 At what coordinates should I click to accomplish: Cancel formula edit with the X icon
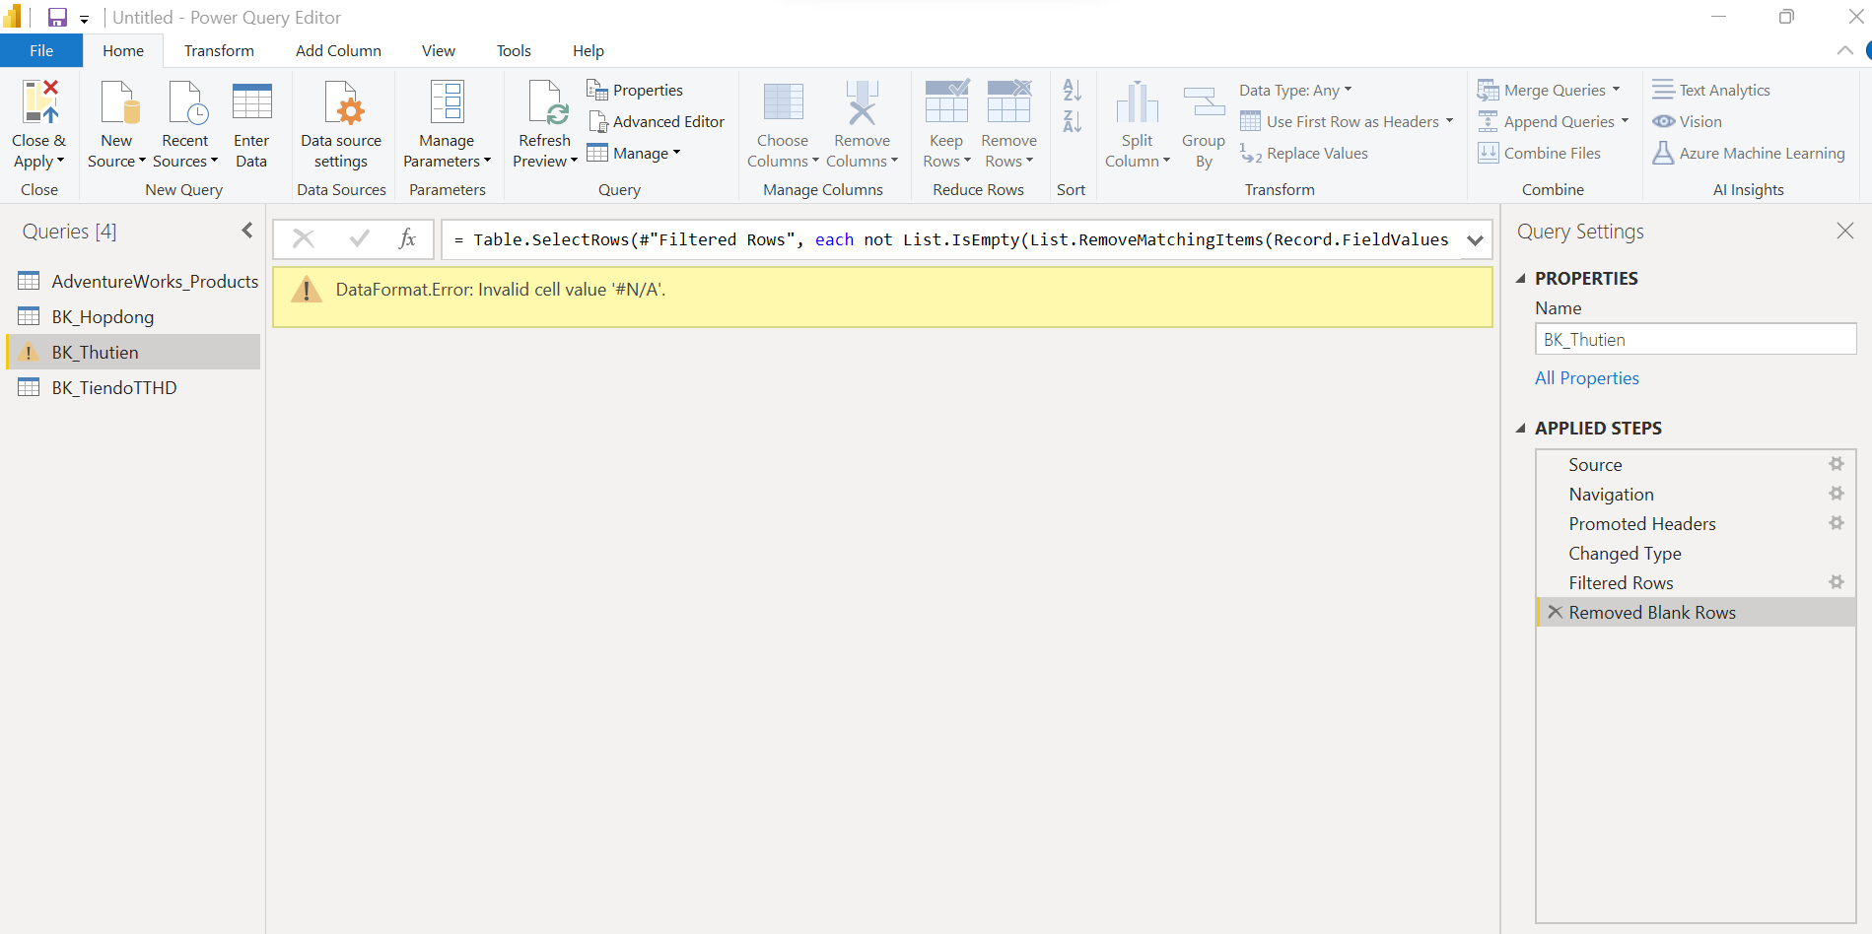[x=304, y=238]
